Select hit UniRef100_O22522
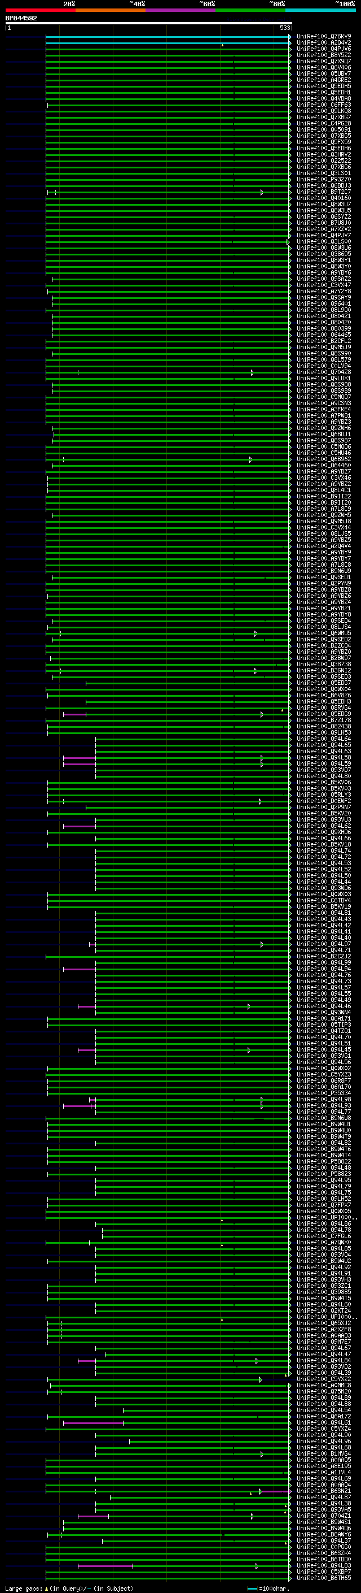 [323, 161]
